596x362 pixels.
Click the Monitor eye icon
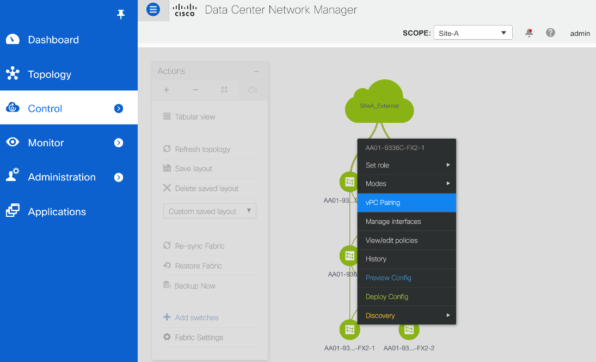[13, 142]
